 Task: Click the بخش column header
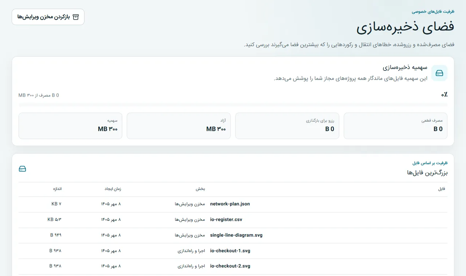[201, 189]
